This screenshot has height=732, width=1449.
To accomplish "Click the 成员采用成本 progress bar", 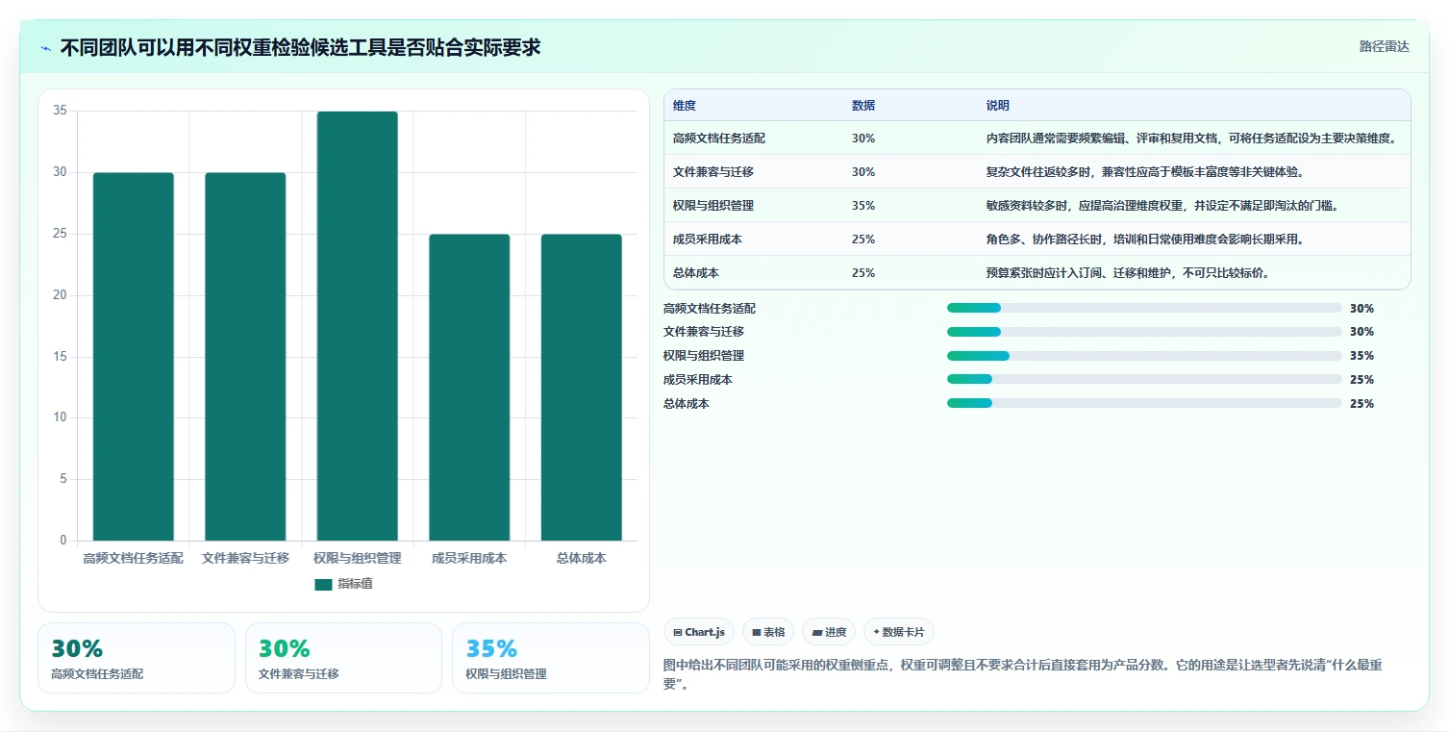I will coord(1144,379).
